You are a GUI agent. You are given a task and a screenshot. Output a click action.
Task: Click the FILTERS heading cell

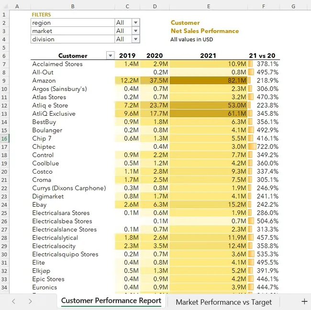pyautogui.click(x=41, y=15)
